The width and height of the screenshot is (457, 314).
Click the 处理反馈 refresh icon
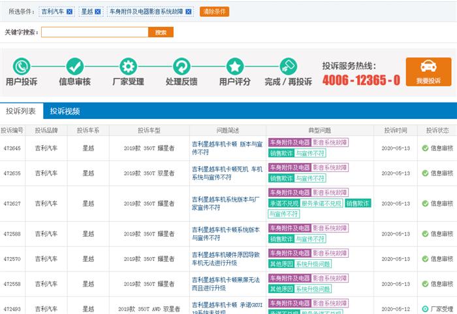coord(181,66)
